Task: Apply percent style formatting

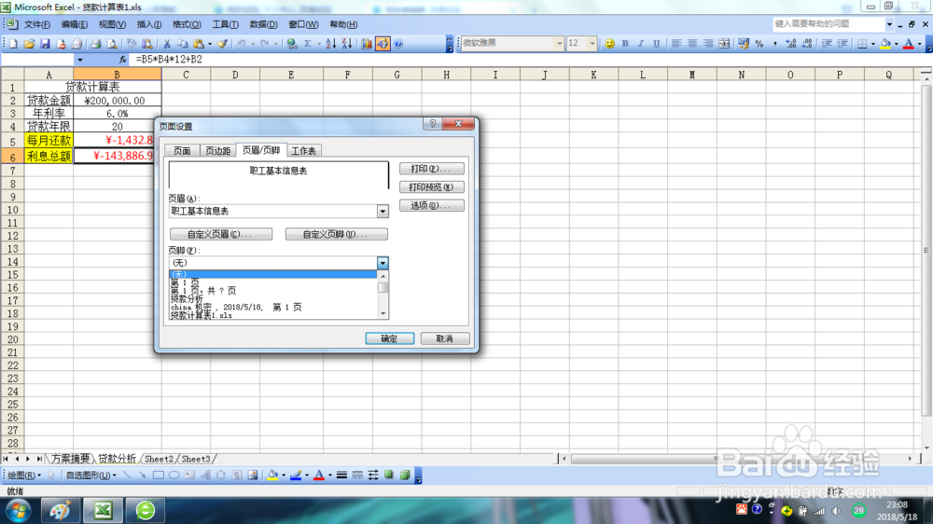Action: (759, 44)
